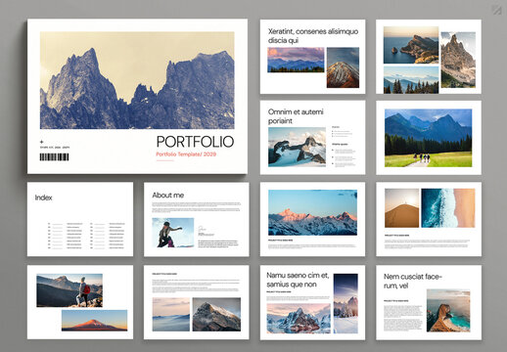The width and height of the screenshot is (507, 352).
Task: Select the tall rocky spire photo
Action: coord(458,60)
